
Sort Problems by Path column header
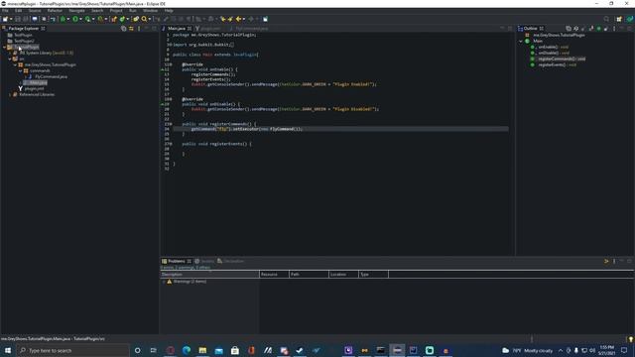[309, 275]
